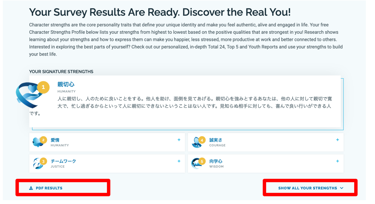
Task: Expand the 誠実さ card with its plus sign
Action: [337, 140]
